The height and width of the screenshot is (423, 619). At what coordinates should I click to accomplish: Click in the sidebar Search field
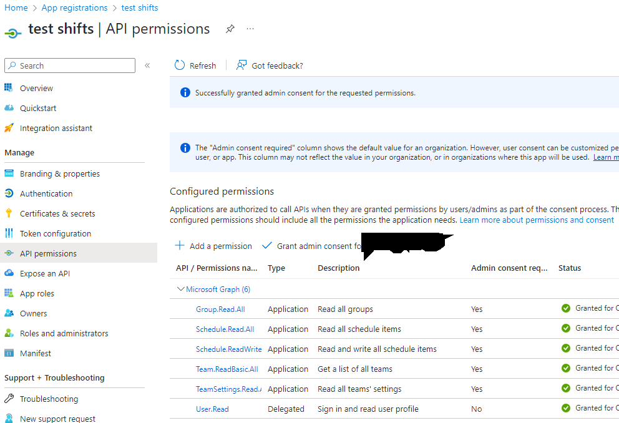(x=75, y=66)
